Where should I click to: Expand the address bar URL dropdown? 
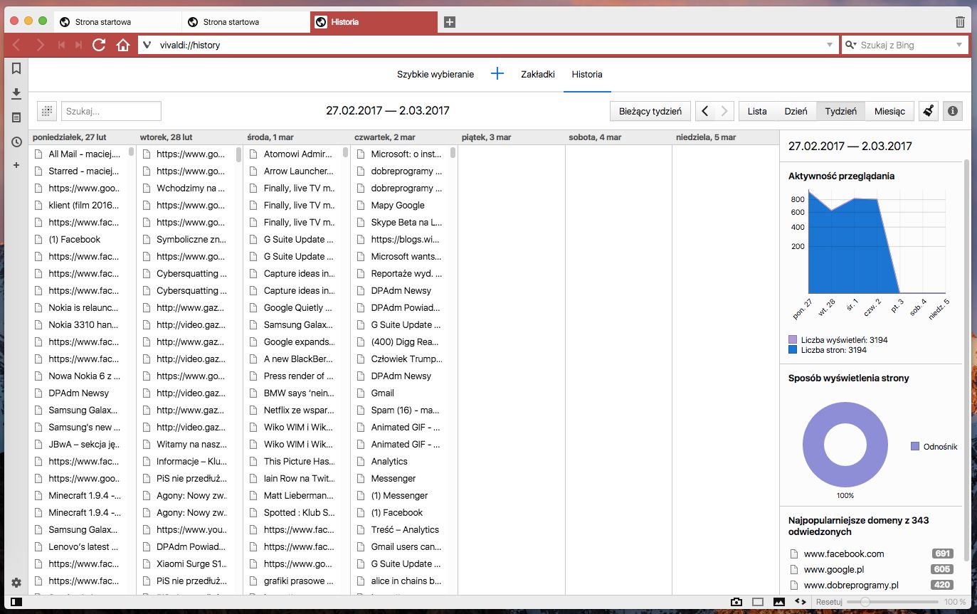point(829,45)
